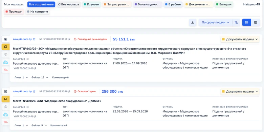This screenshot has width=264, height=132.
Task: Filter by 'Без маркера'
Action: coord(68,4)
